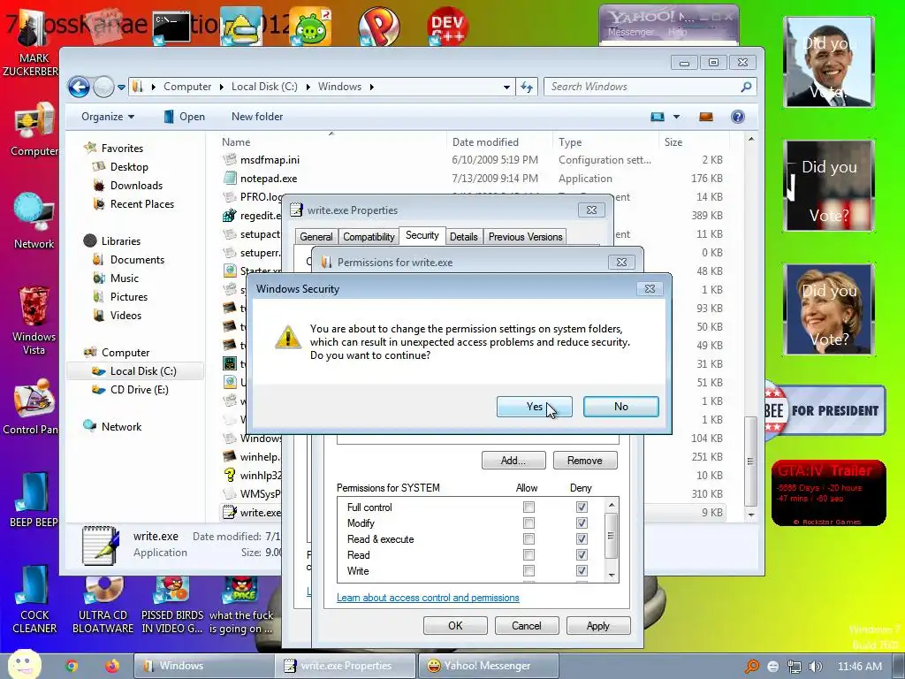Decline with the No button

coord(621,407)
